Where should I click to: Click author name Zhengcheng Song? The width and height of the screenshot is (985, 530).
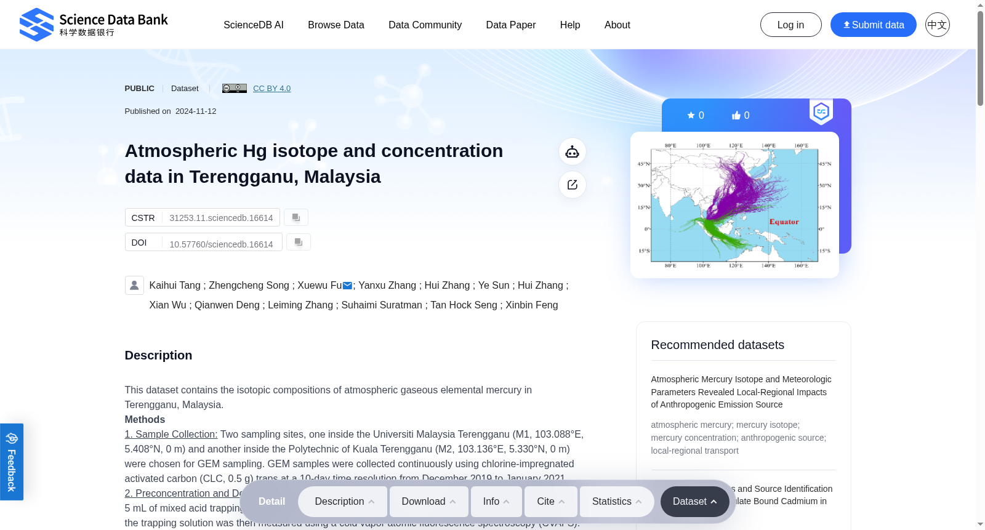pos(249,285)
